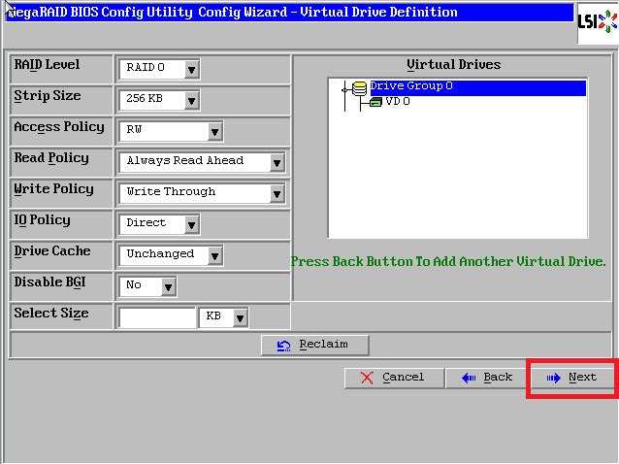Open the Disable BGI dropdown
Image resolution: width=619 pixels, height=464 pixels.
[147, 286]
